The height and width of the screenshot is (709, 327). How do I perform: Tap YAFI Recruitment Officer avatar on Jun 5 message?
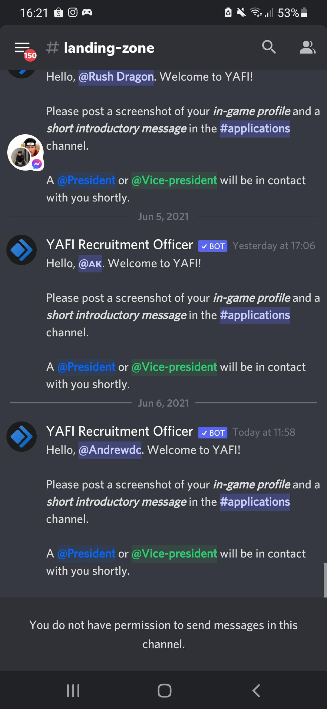point(21,250)
